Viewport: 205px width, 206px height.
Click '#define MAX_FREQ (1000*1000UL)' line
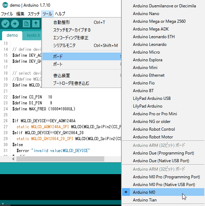coord(44,109)
